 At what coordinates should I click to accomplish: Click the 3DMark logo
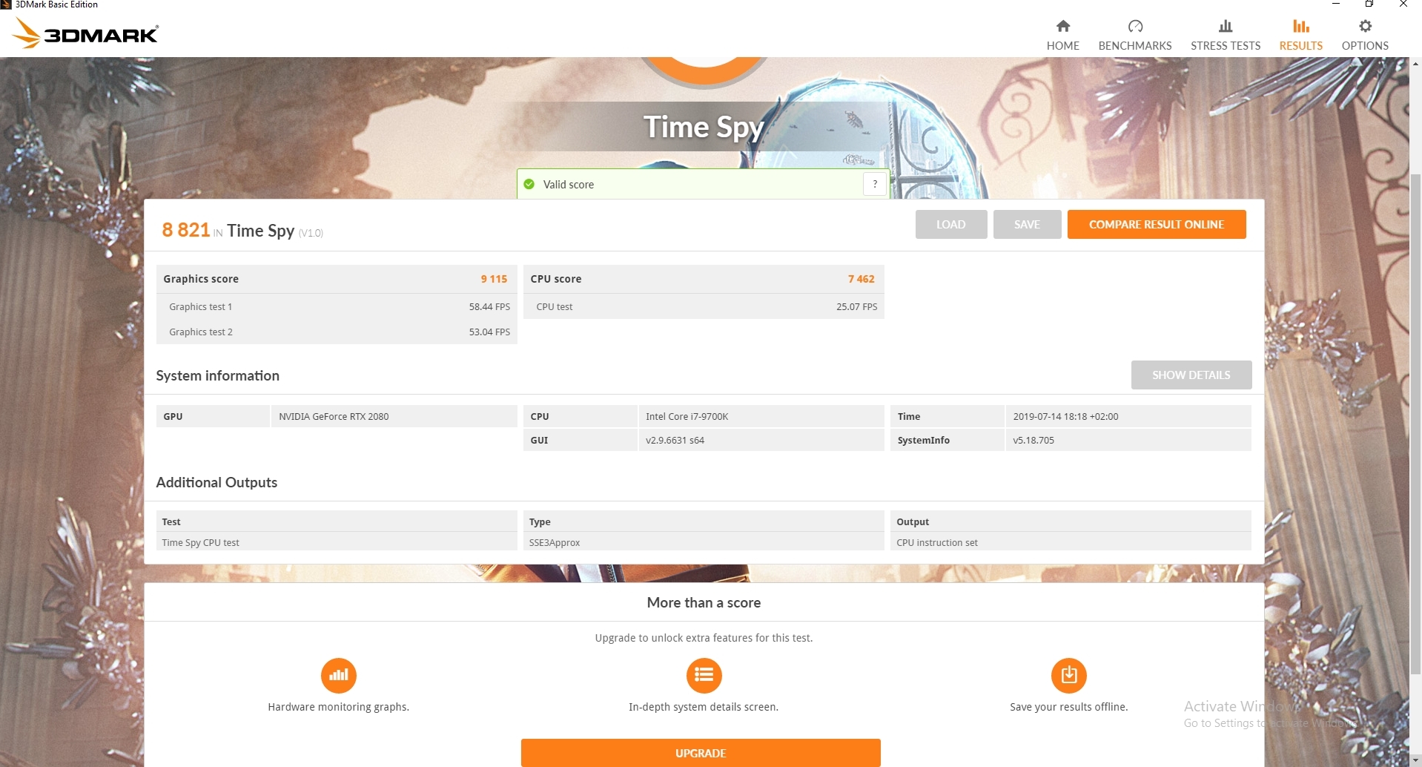coord(86,33)
